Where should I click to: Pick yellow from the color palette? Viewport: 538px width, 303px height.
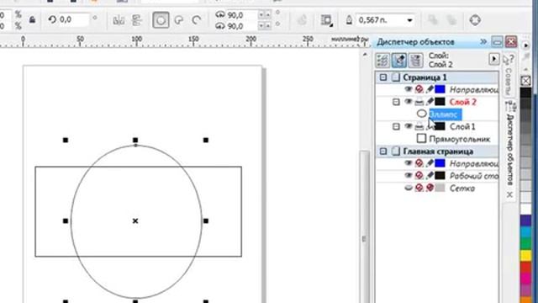point(525,255)
